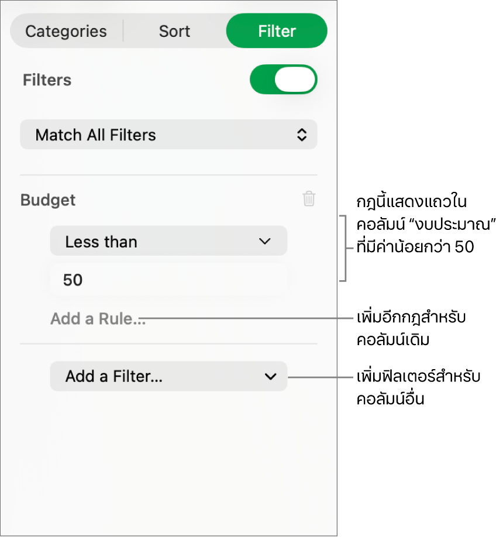The image size is (503, 537).
Task: Turn off the Filters switch
Action: 283,80
